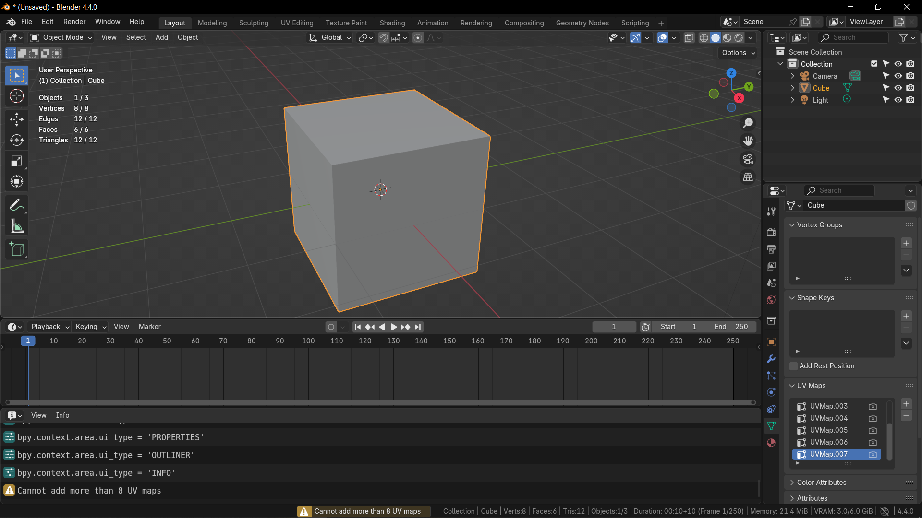This screenshot has height=518, width=922.
Task: Select the Measure tool
Action: [x=17, y=226]
